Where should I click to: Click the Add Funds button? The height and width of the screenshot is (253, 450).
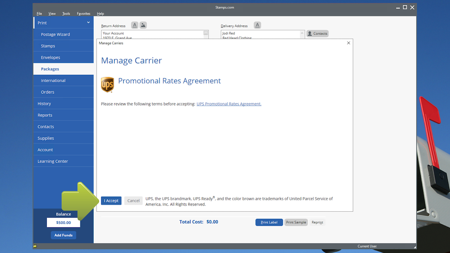tap(63, 235)
